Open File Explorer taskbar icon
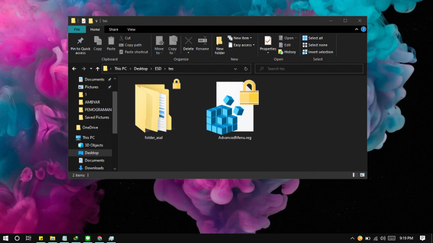The height and width of the screenshot is (243, 433). 53,238
